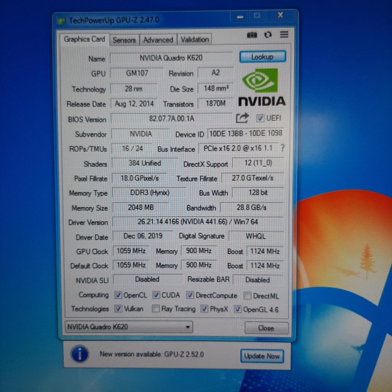Screen dimensions: 392x392
Task: Click the Update Now button
Action: (x=262, y=356)
